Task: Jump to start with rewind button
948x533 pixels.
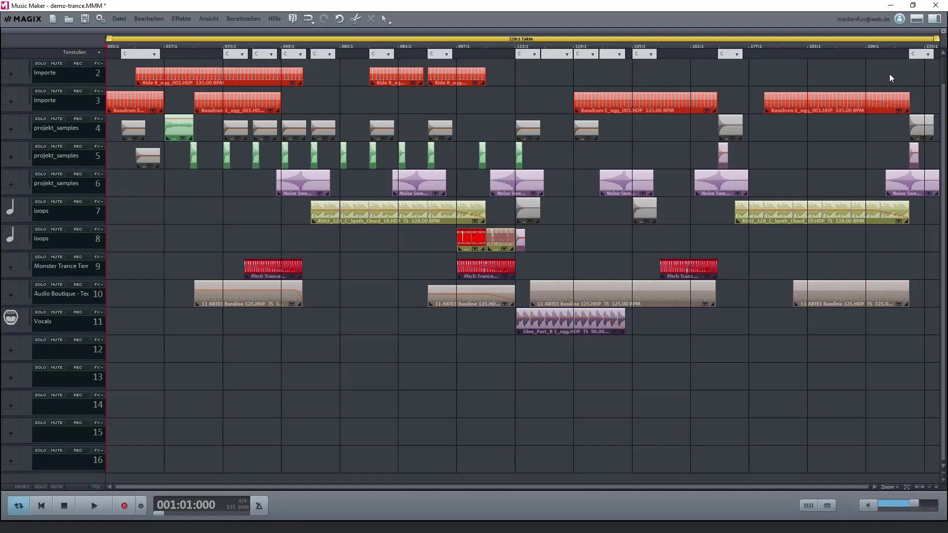Action: click(x=41, y=506)
